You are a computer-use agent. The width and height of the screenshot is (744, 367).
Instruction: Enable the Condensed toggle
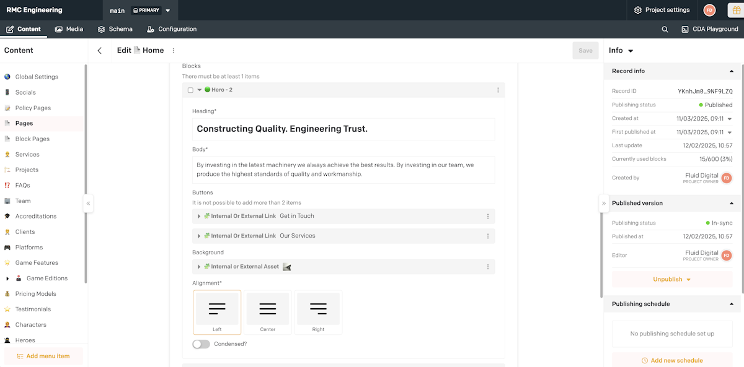[x=201, y=344]
